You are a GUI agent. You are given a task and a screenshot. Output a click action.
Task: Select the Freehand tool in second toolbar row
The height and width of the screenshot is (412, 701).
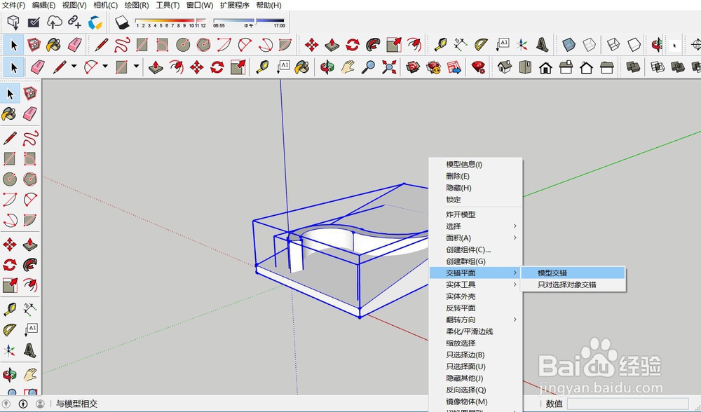tap(121, 45)
